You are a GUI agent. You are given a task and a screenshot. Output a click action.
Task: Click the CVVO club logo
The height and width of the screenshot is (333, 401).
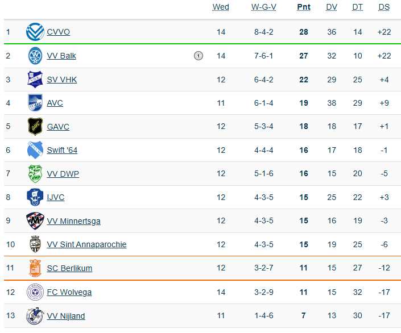tap(35, 32)
